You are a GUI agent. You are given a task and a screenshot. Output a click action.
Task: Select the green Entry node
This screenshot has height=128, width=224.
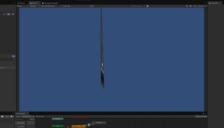click(57, 126)
